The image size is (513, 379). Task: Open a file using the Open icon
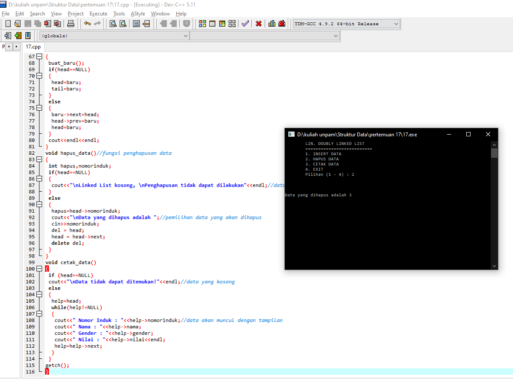[18, 24]
